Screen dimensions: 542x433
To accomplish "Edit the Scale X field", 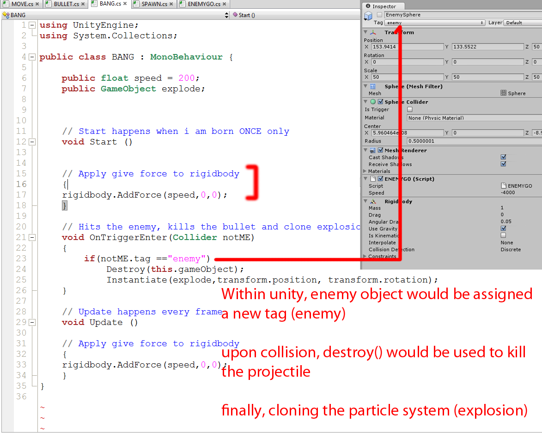I will click(x=407, y=78).
